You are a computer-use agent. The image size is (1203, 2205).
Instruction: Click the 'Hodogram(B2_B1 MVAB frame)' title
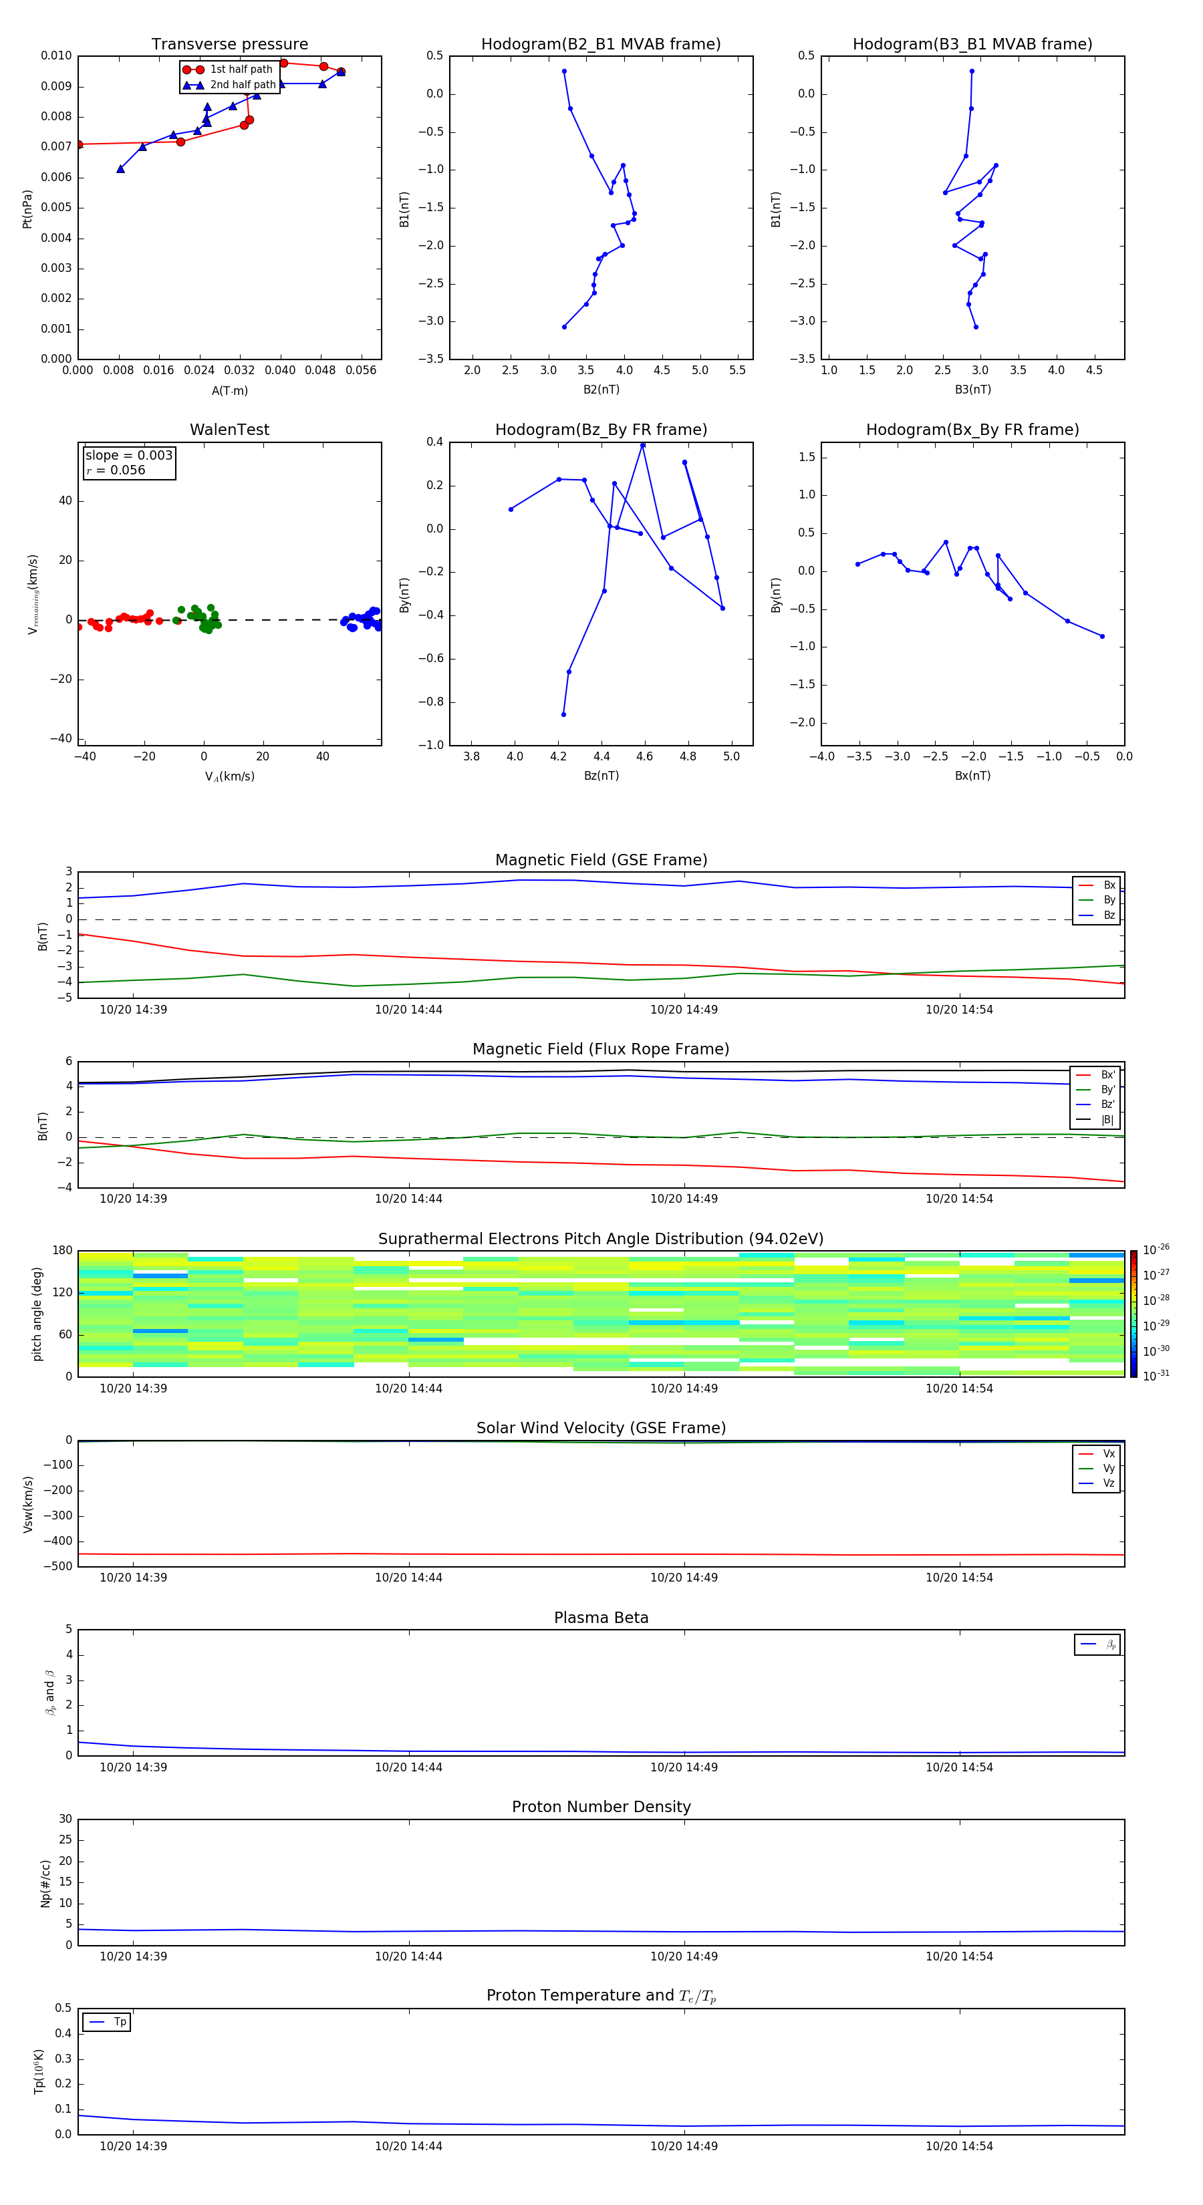601,45
